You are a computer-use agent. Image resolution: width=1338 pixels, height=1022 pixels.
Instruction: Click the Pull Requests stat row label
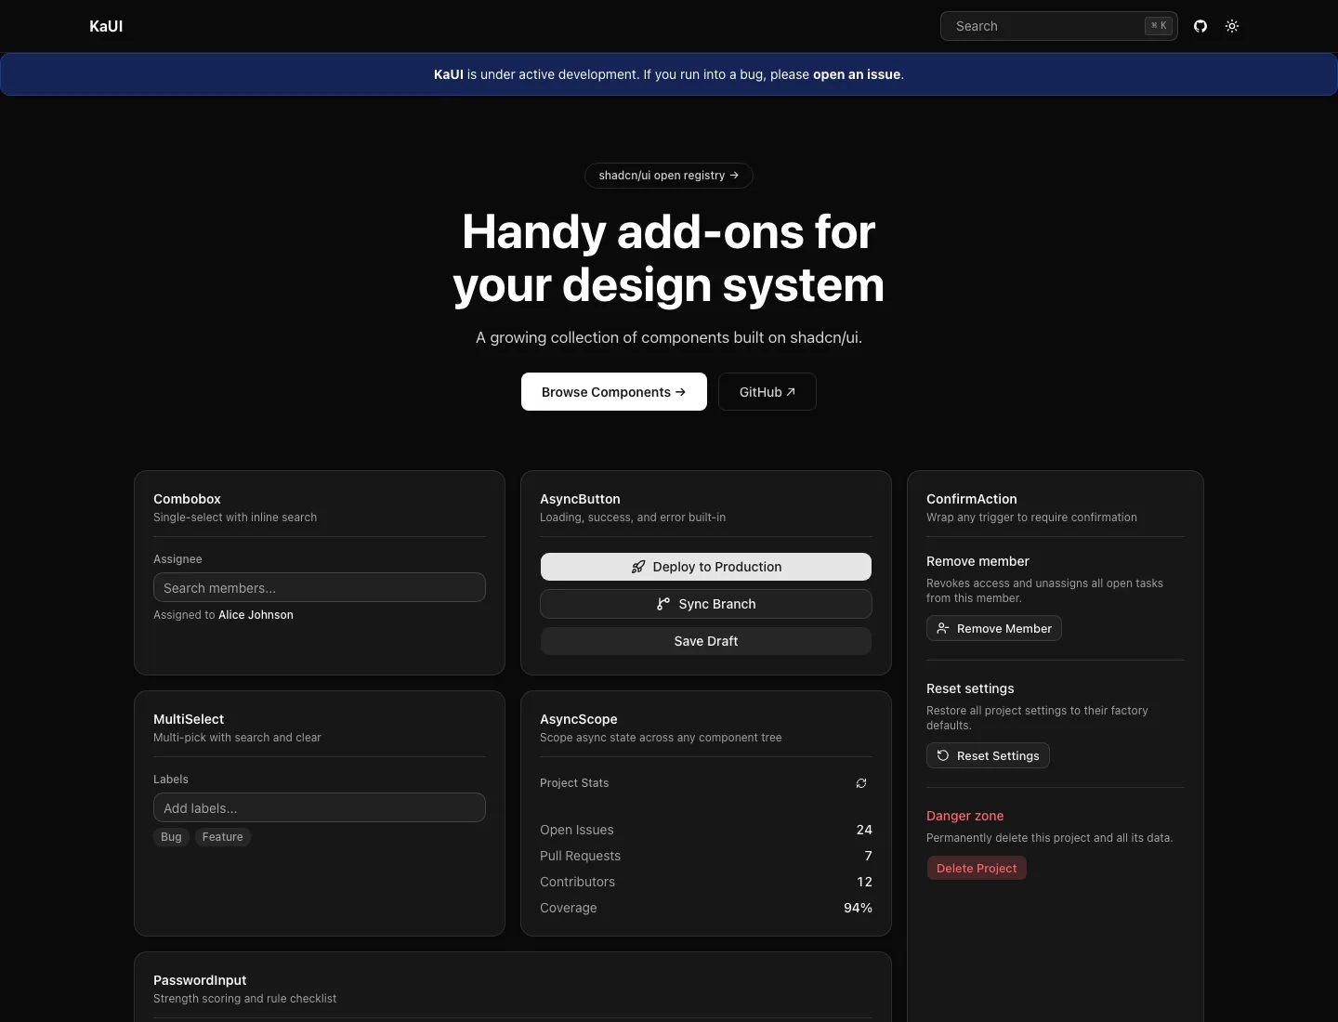pos(580,856)
